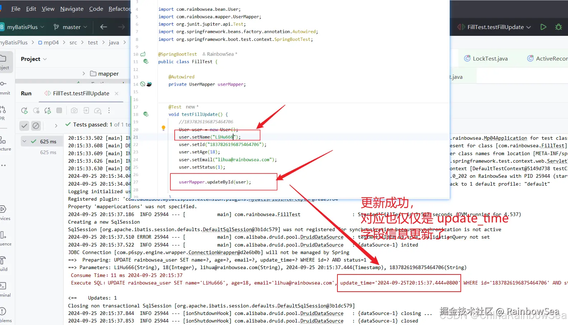Click the java breadcrumb
The image size is (568, 325).
point(114,42)
